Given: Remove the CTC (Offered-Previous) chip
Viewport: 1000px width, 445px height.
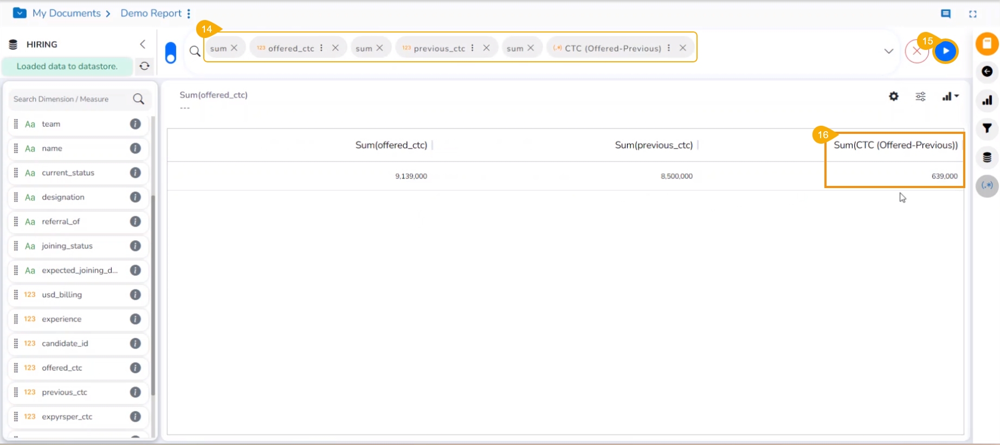Looking at the screenshot, I should 683,48.
